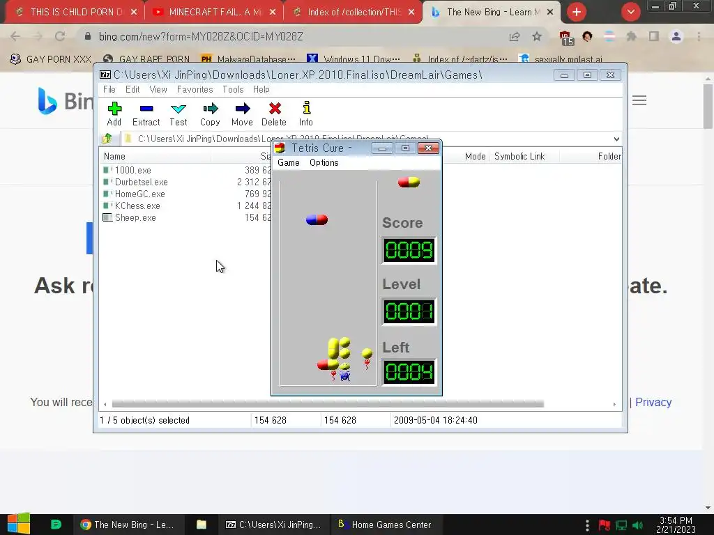Open File Explorer from the taskbar

point(202,525)
